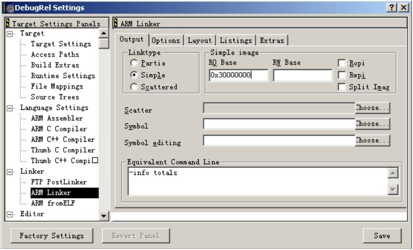This screenshot has width=413, height=250.
Task: Click the Factory Settings button
Action: 52,236
